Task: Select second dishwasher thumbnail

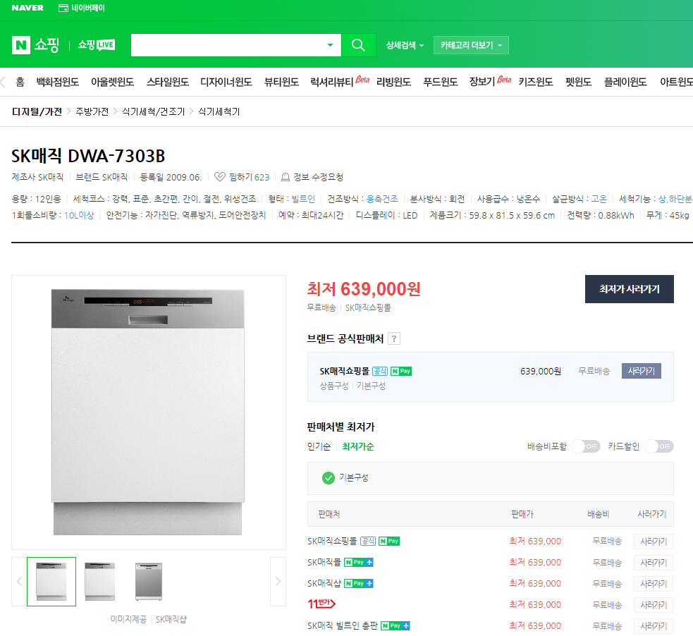Action: [100, 582]
